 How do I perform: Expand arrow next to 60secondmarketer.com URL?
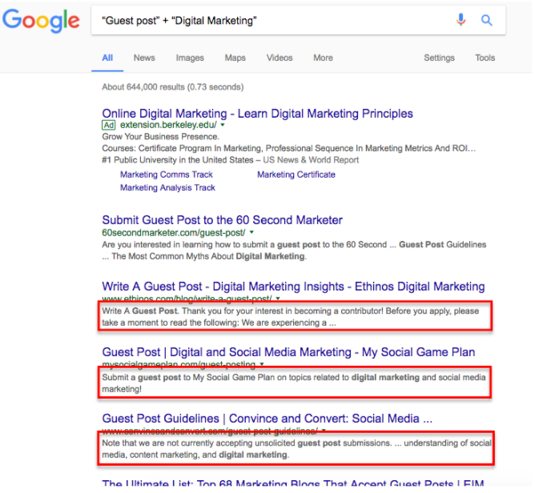(x=251, y=232)
